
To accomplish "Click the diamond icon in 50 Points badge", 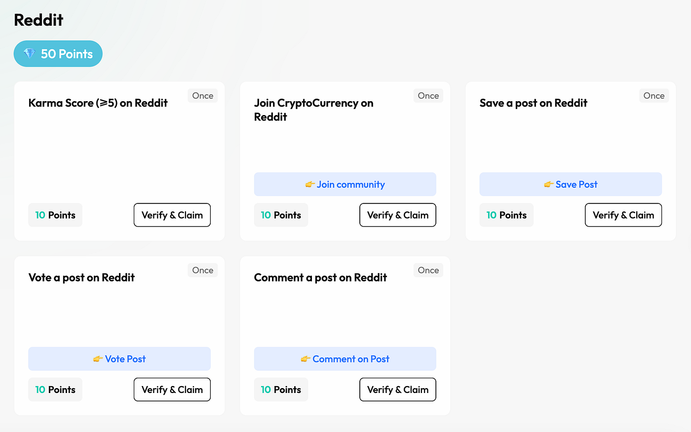I will coord(30,54).
